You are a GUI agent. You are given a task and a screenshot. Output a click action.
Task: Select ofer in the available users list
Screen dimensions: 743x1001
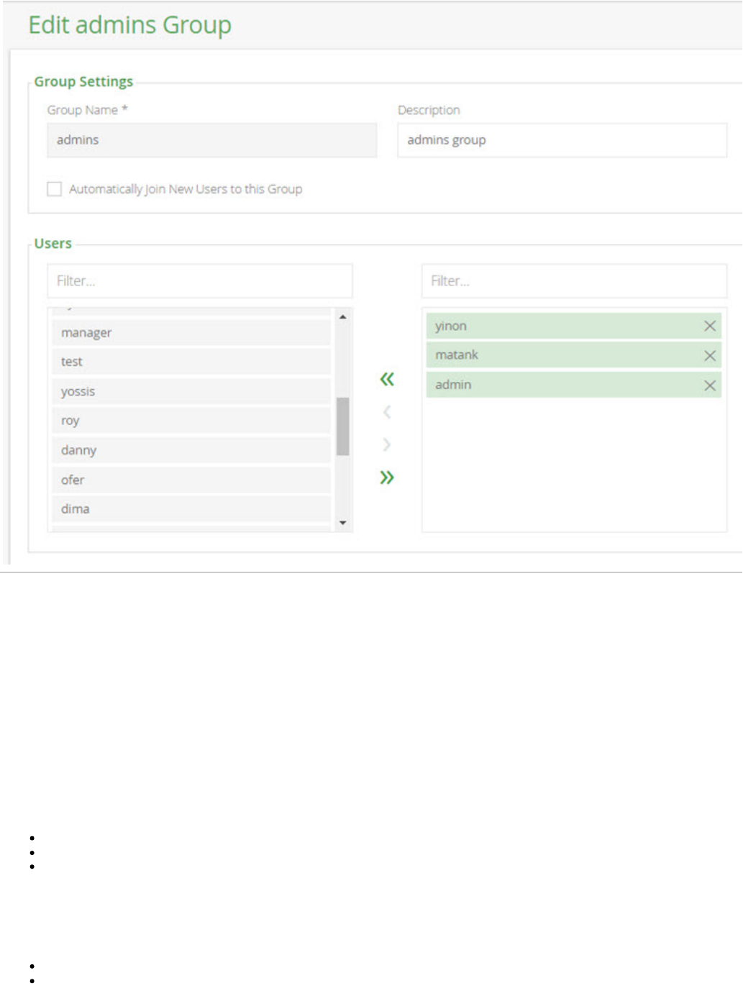(x=191, y=480)
